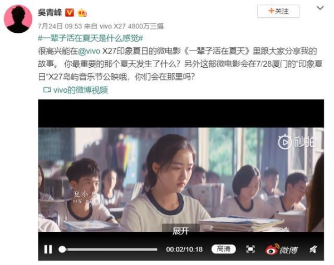Open the profile avatar picture

[x=18, y=19]
